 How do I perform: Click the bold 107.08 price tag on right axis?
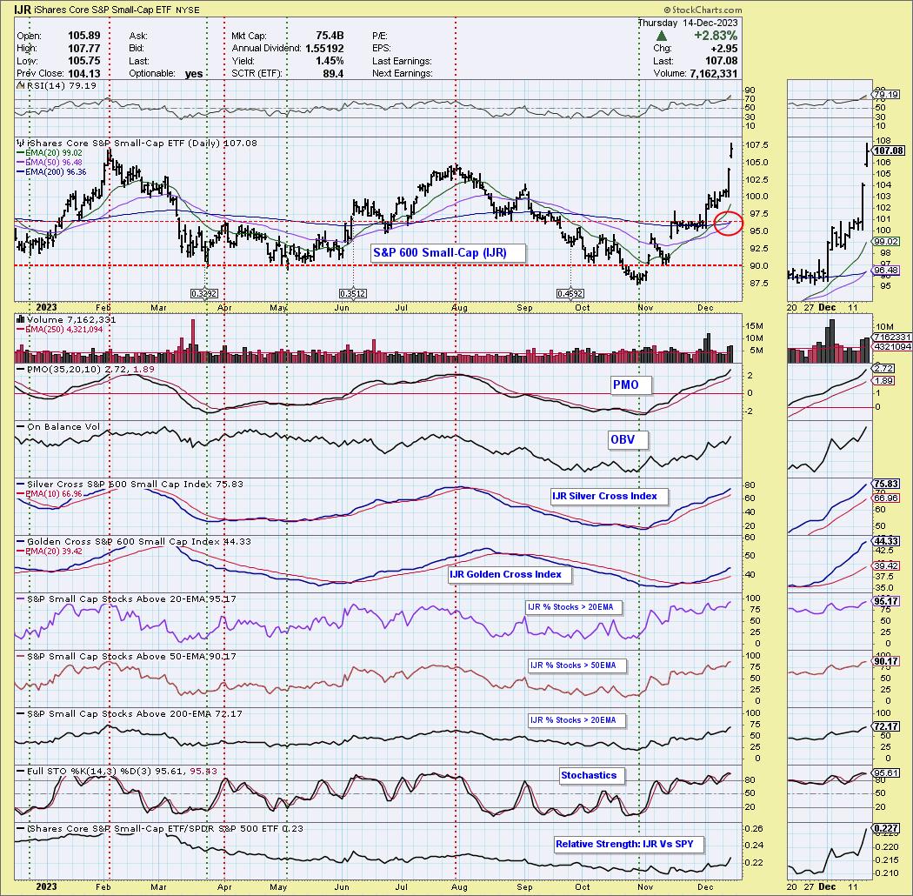pos(889,150)
